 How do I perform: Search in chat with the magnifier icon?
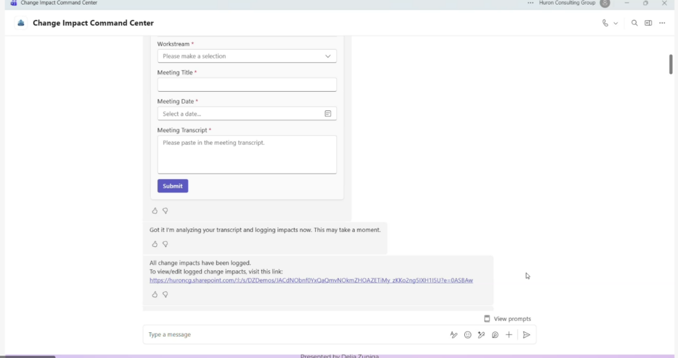634,23
